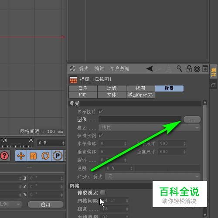Click the 旋转 angle field

pyautogui.click(x=112, y=160)
